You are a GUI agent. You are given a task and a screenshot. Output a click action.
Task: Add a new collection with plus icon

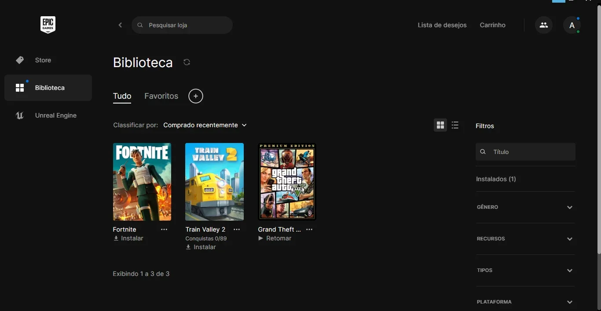pos(196,96)
